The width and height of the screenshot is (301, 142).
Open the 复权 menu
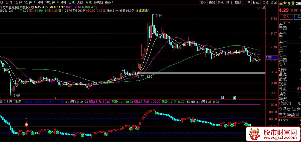pyautogui.click(x=203, y=2)
